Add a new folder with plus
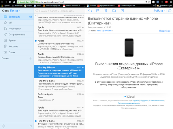173x129 pixels. 31,58
